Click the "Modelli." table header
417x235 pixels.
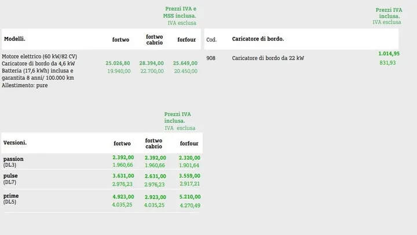click(x=14, y=39)
